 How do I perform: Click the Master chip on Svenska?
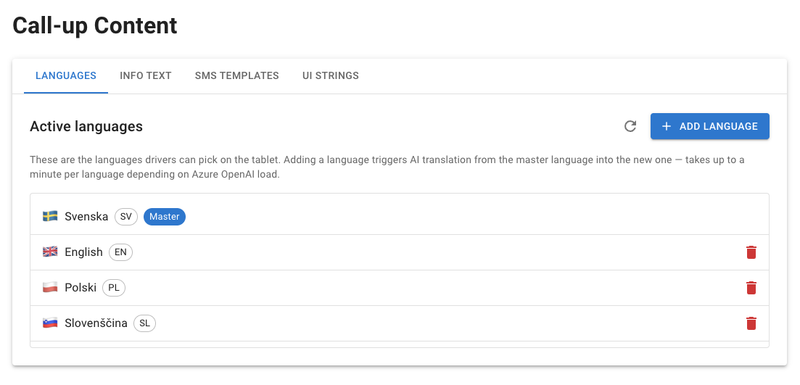pyautogui.click(x=165, y=217)
